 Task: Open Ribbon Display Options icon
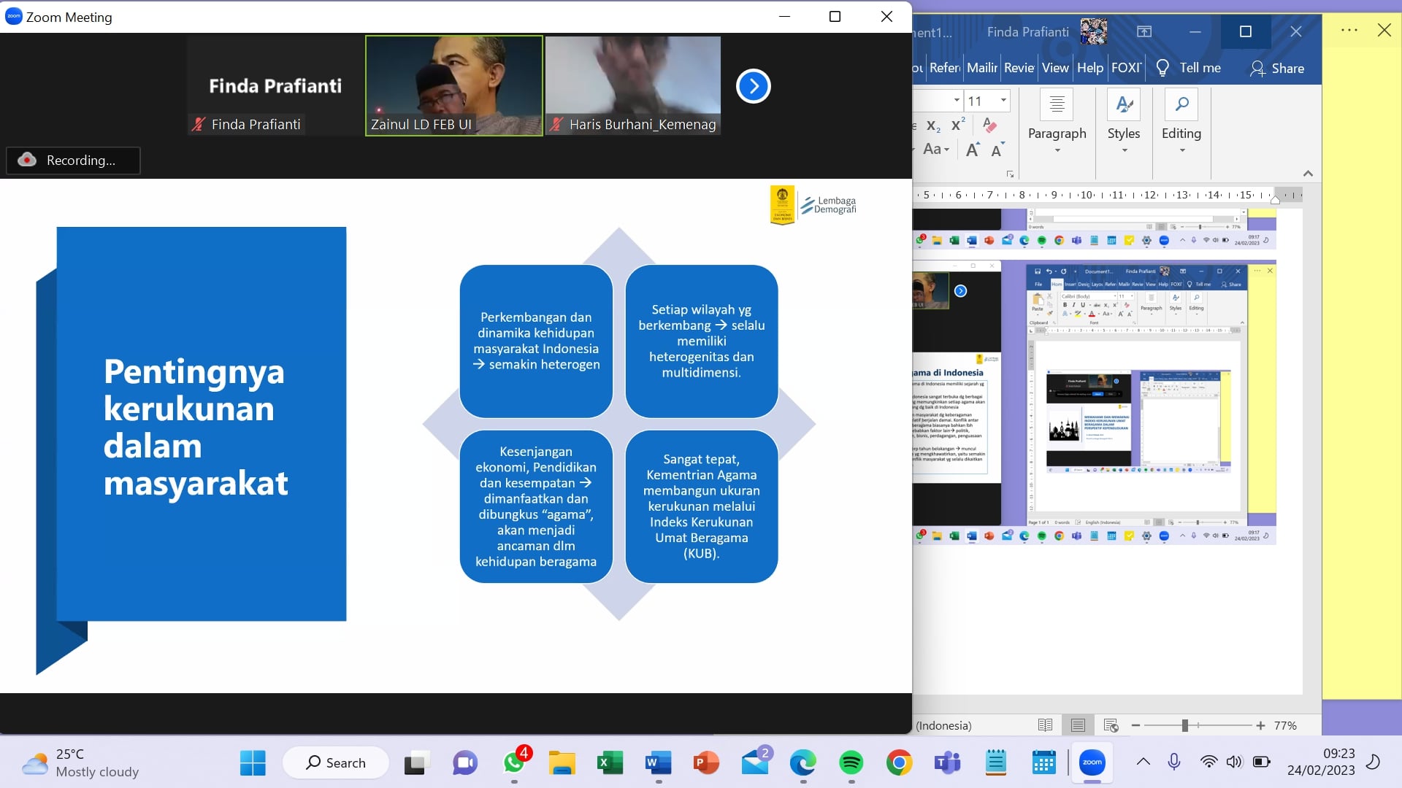click(x=1144, y=31)
